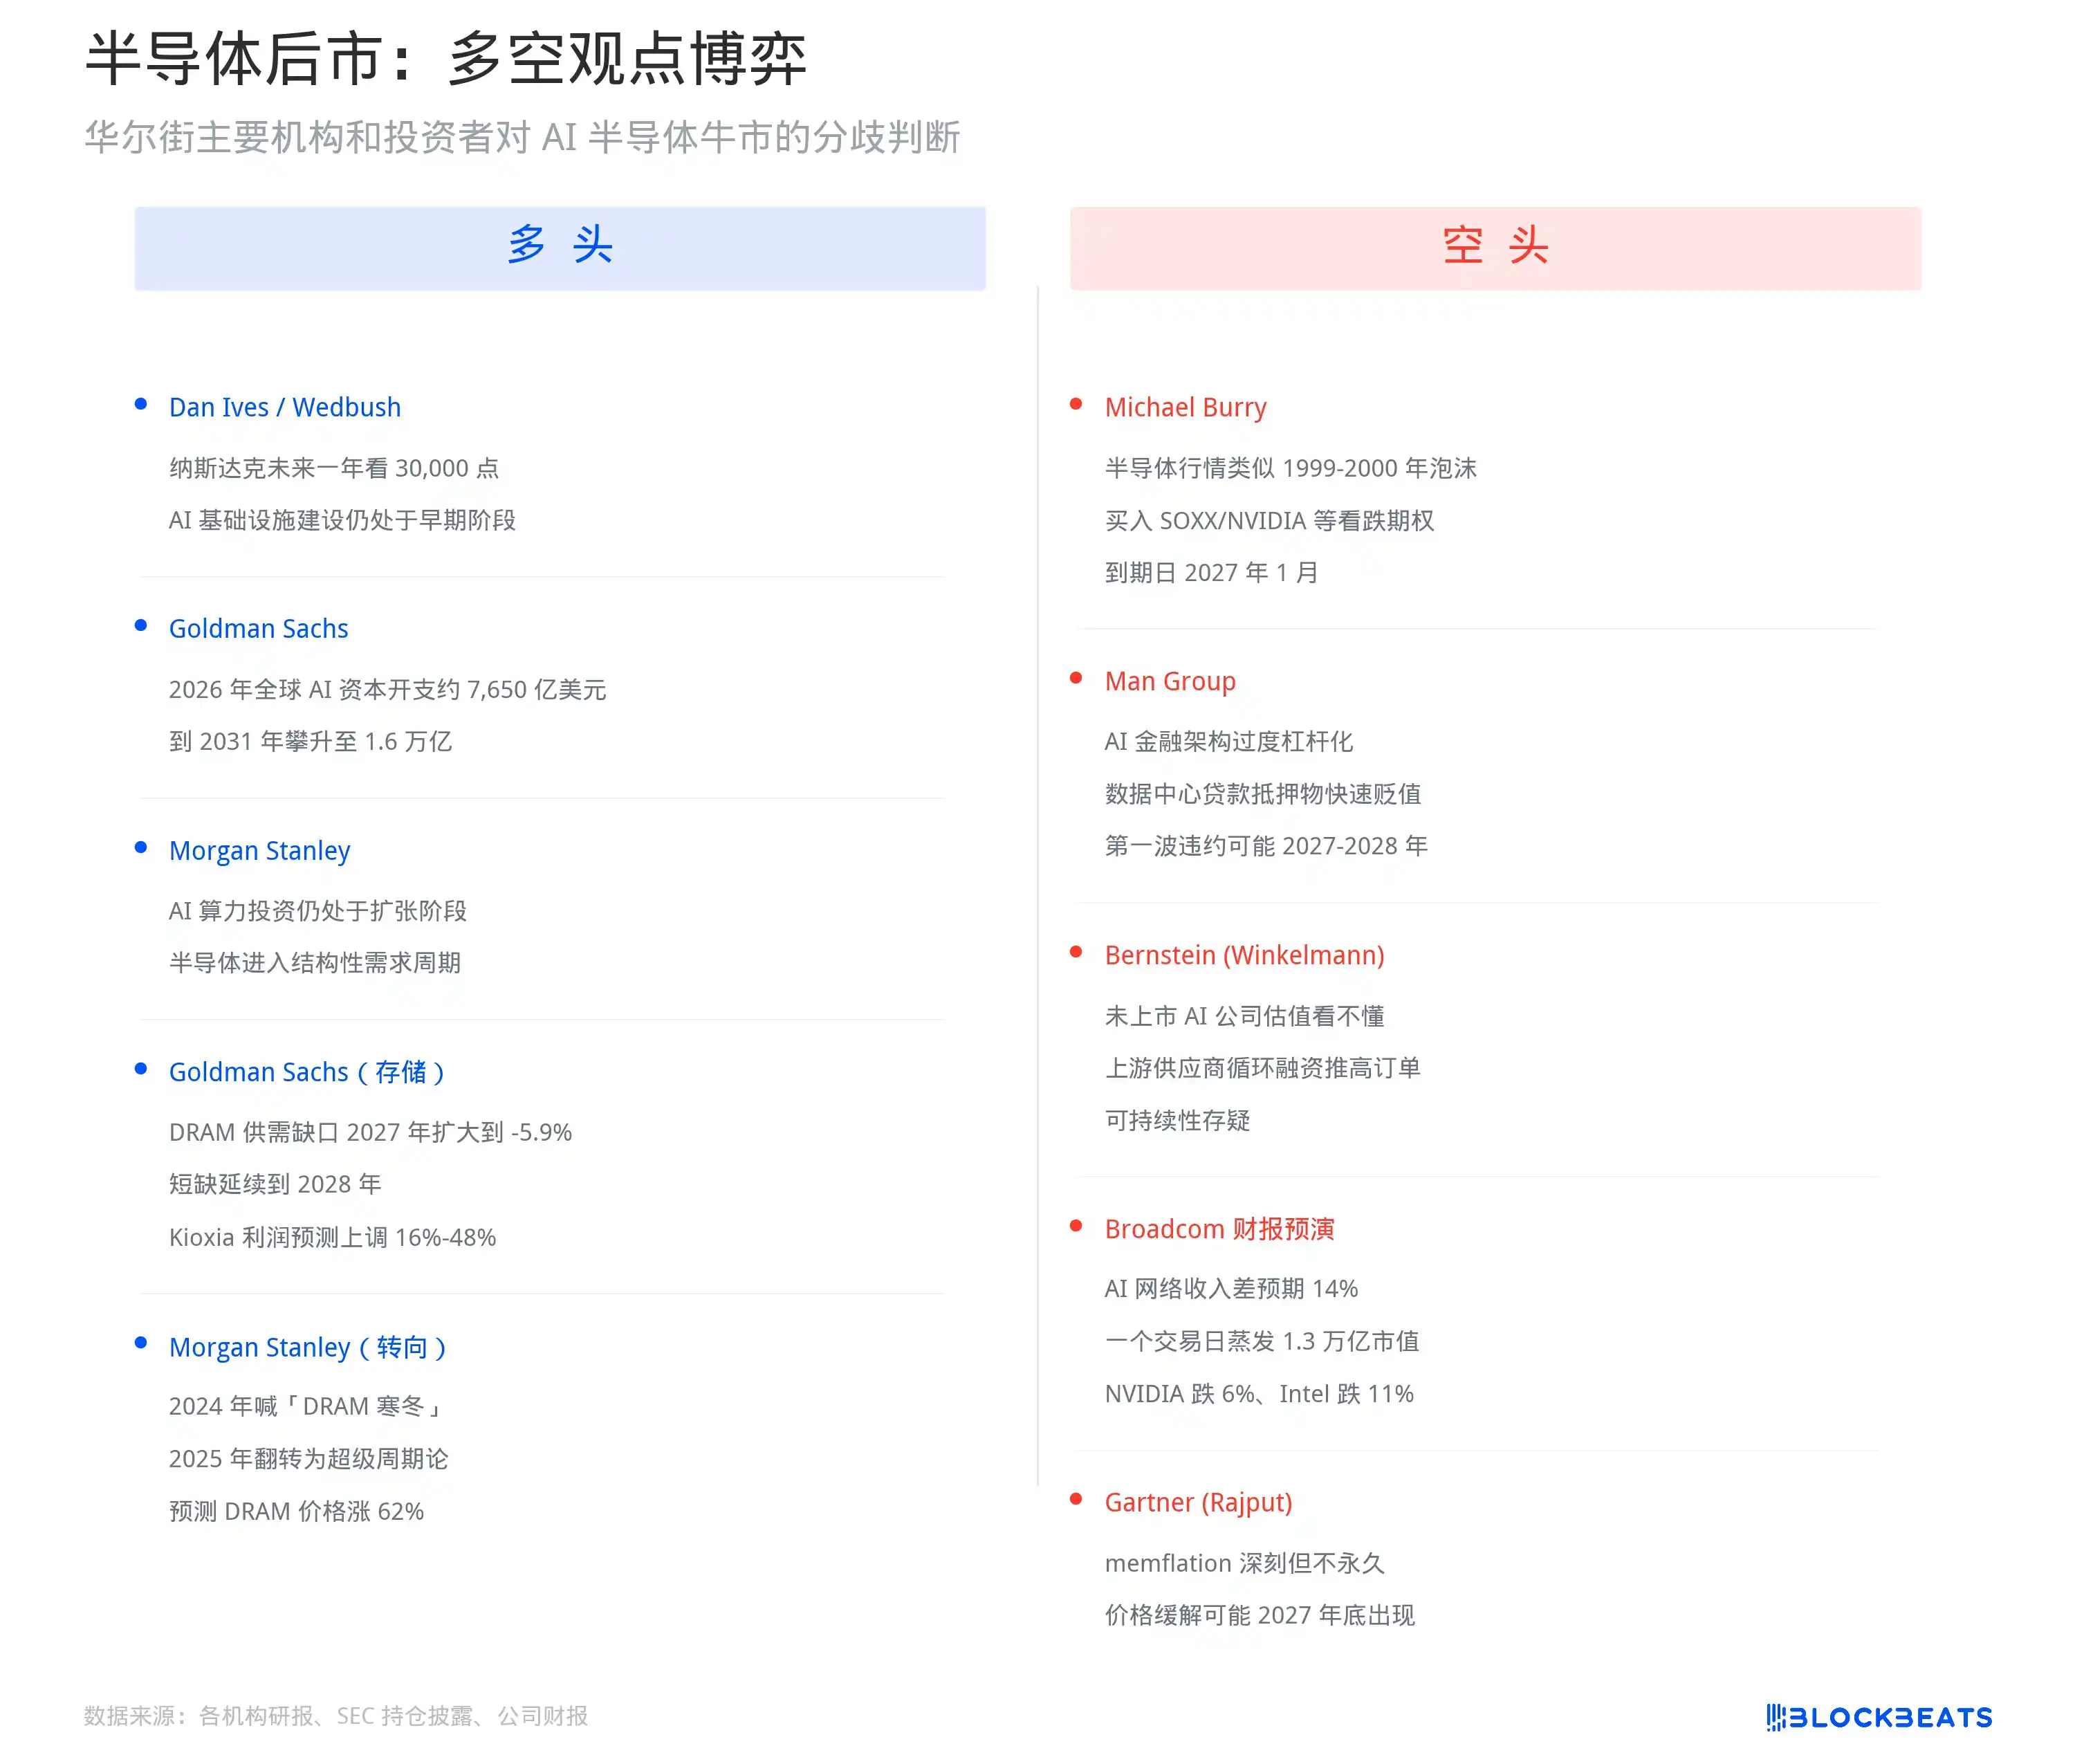Select the Michael Burry heading
The height and width of the screenshot is (1764, 2075).
pos(1185,407)
